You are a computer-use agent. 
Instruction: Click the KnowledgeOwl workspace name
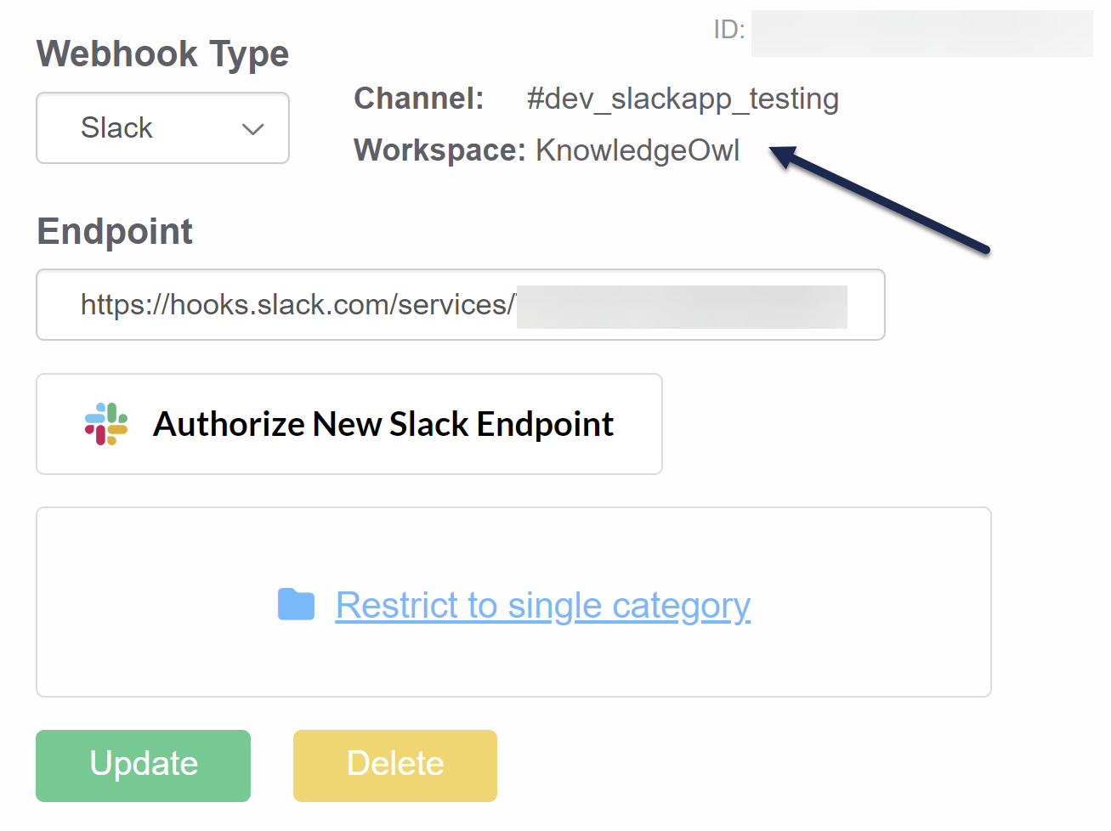click(x=638, y=150)
